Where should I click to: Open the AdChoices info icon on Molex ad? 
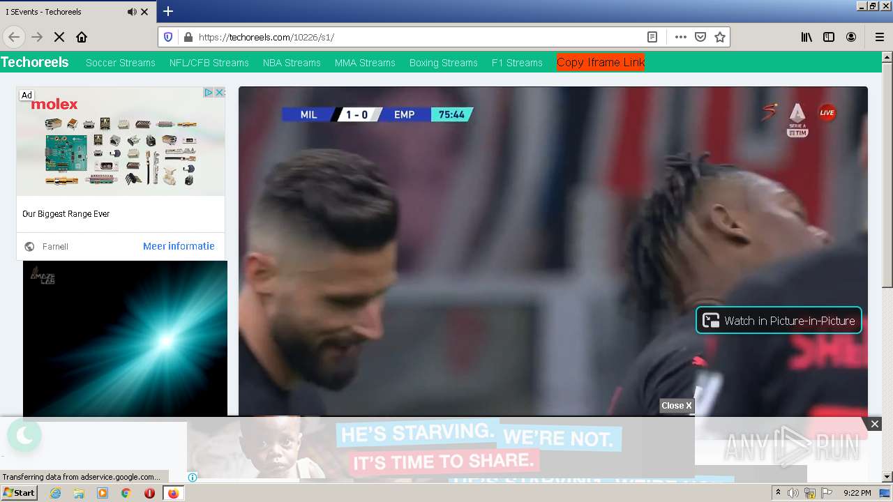click(x=208, y=93)
